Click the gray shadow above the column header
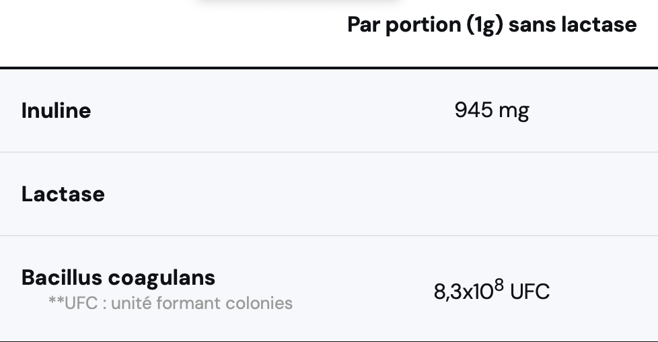The image size is (658, 342). coord(299,3)
